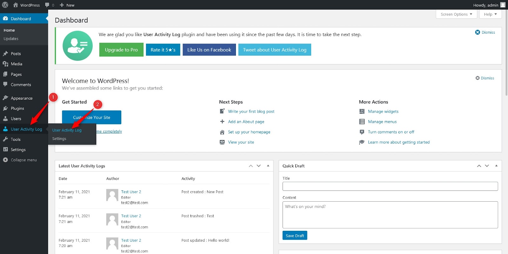Select Home under Dashboard menu
The image size is (508, 254).
tap(9, 30)
